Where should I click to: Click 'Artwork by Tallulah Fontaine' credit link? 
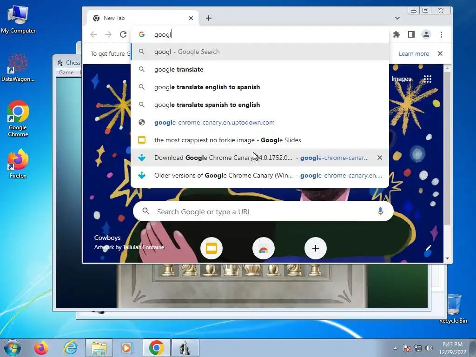pos(129,247)
